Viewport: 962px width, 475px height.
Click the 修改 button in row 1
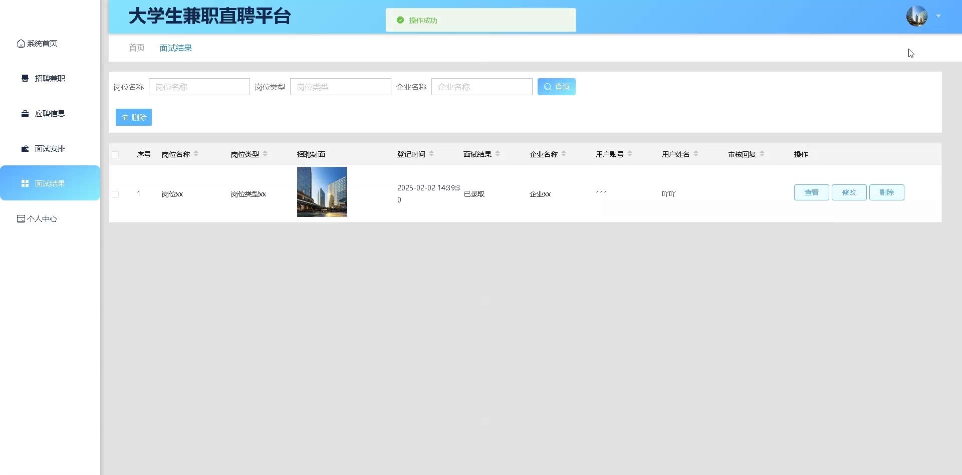(849, 192)
